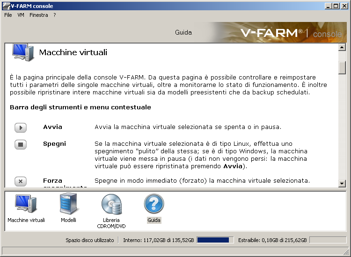Click the Avvia bold term

click(52, 127)
